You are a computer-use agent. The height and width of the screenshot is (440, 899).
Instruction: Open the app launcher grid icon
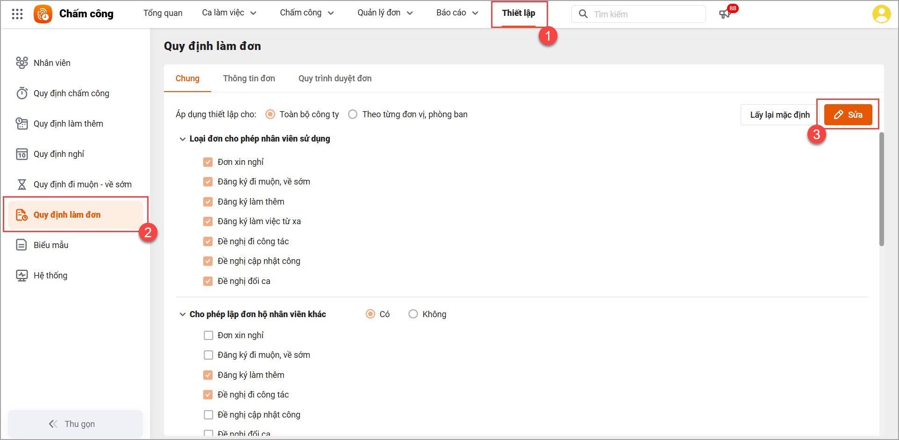click(17, 14)
